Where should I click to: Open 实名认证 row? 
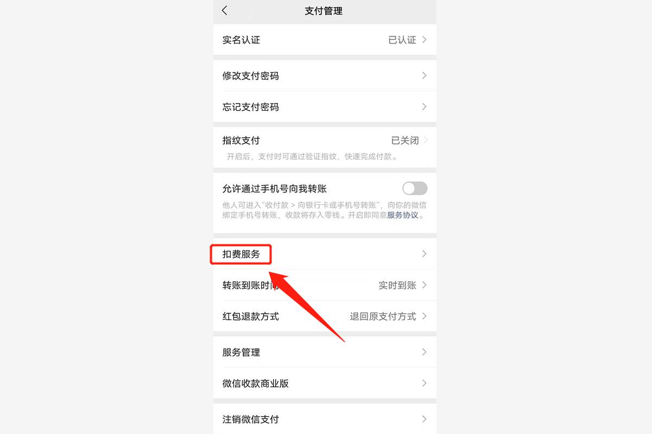click(x=325, y=40)
